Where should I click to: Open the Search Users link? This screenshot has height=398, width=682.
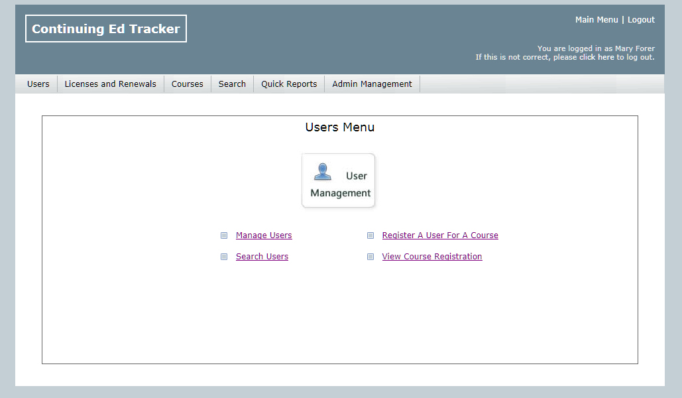(x=262, y=257)
